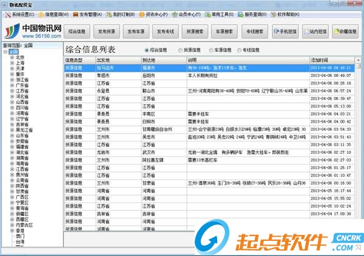The height and width of the screenshot is (256, 364).
Task: Sort by the 添加时间 column header
Action: pyautogui.click(x=332, y=61)
